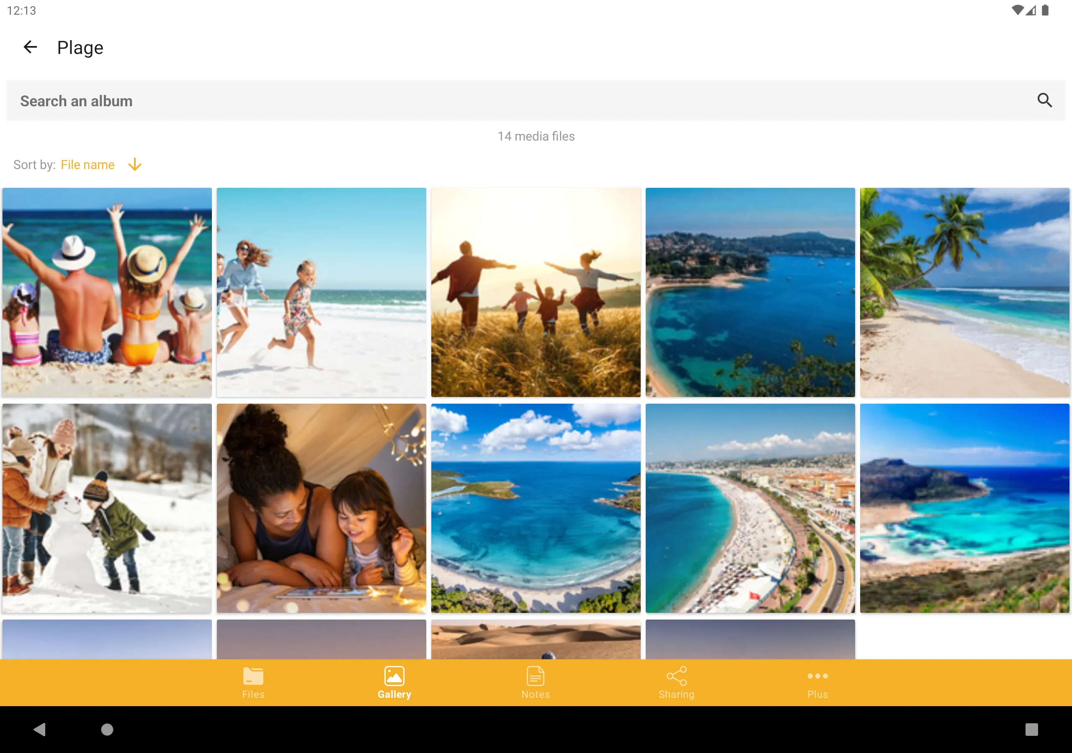Open Notes section
This screenshot has width=1072, height=753.
point(535,684)
